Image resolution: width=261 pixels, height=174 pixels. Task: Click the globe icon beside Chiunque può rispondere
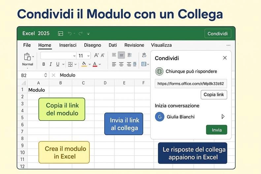click(x=159, y=71)
